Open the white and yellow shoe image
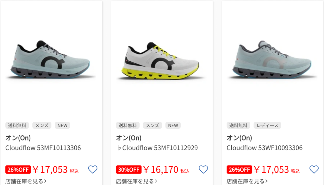Image resolution: width=324 pixels, height=185 pixels. (162, 61)
